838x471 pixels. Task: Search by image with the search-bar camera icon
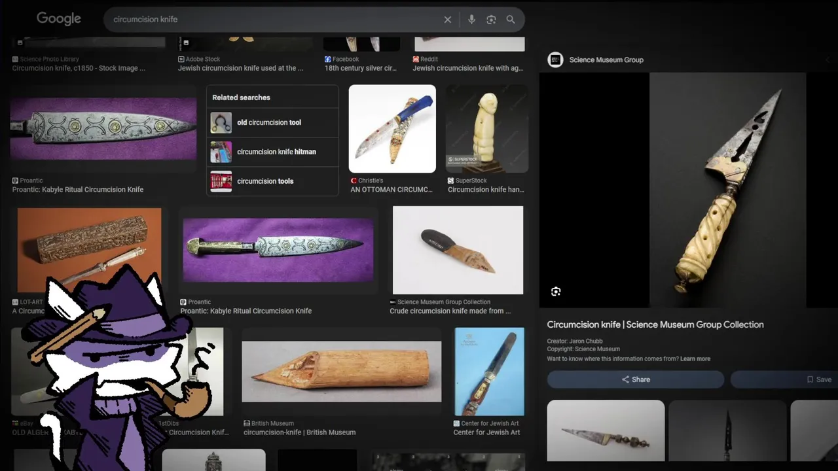(491, 20)
